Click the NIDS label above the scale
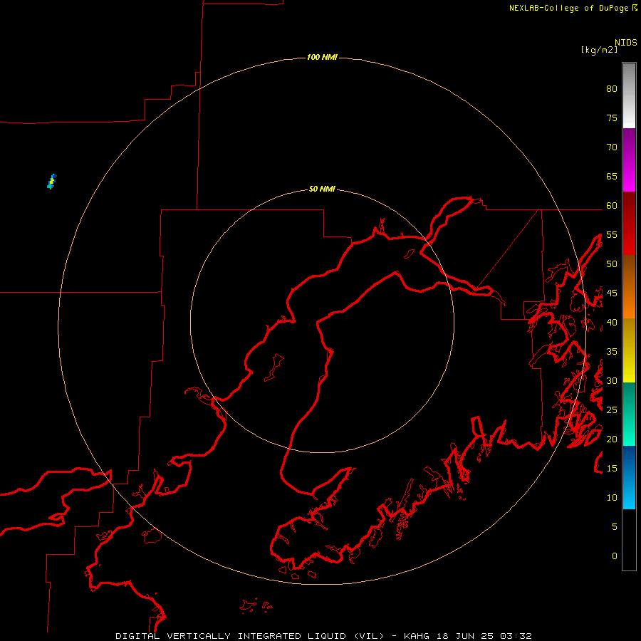 (x=626, y=43)
